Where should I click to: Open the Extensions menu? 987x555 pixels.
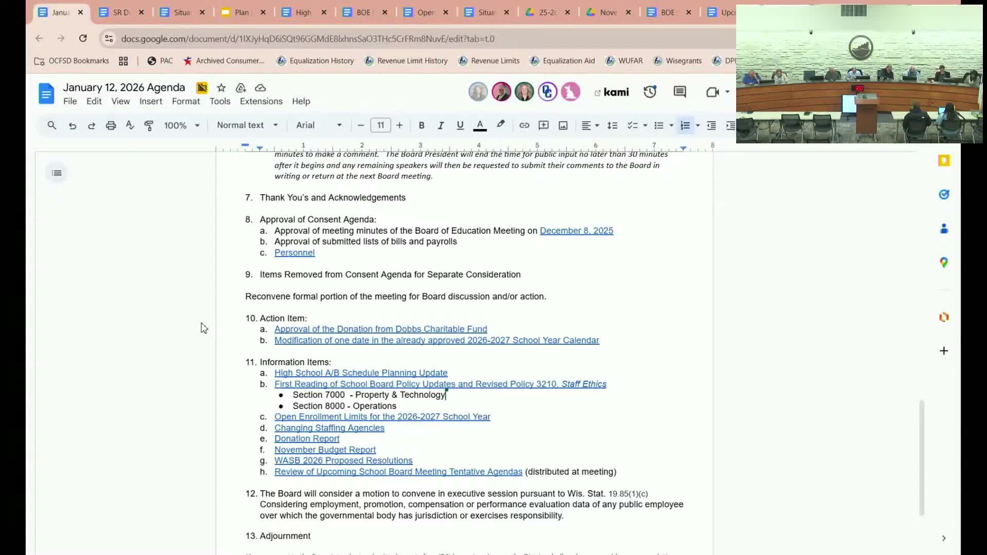261,101
